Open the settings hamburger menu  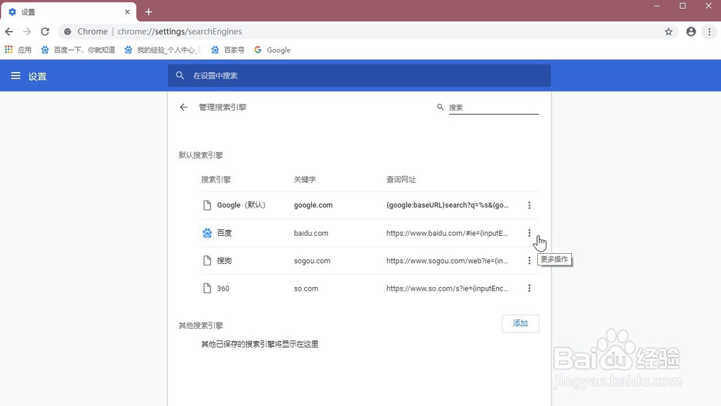click(16, 76)
